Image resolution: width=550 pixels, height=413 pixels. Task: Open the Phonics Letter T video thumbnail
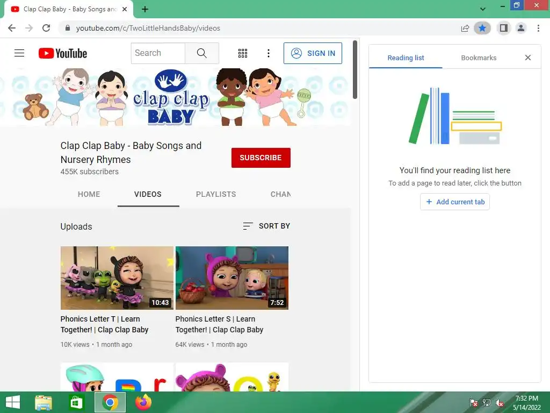(117, 278)
